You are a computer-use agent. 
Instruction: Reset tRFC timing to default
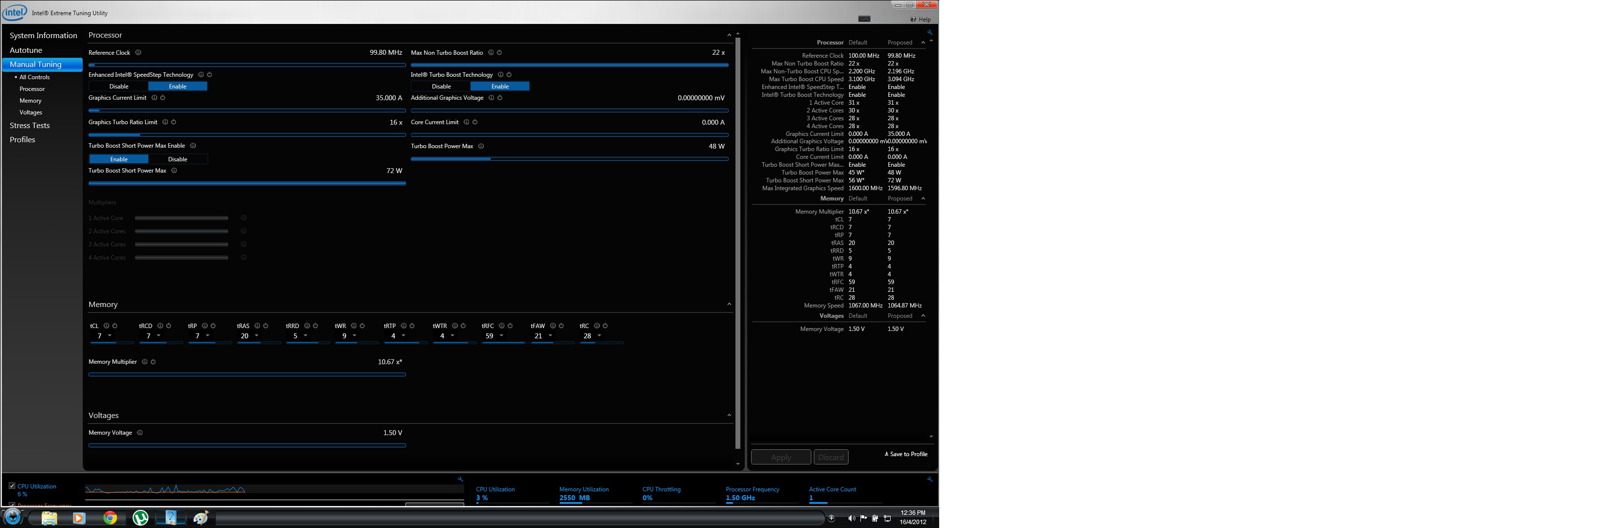pyautogui.click(x=510, y=326)
